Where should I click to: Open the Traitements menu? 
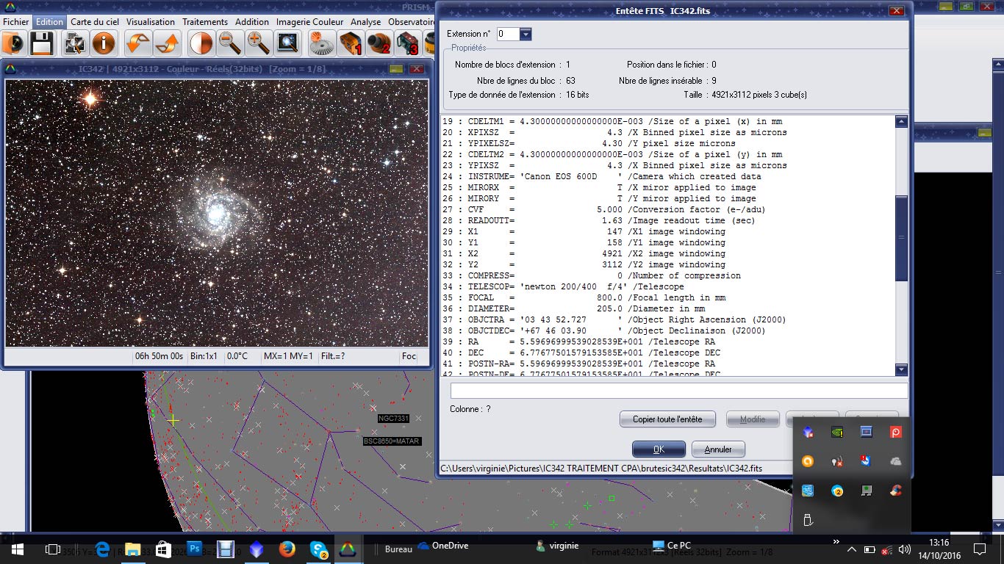[205, 22]
